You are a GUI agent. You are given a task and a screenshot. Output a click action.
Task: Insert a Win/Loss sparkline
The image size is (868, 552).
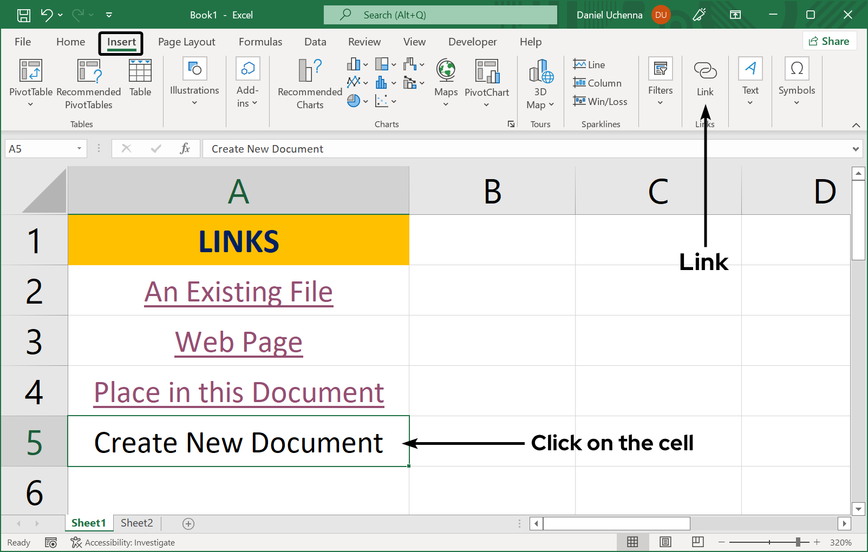pos(600,101)
